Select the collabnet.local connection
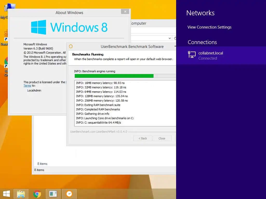The width and height of the screenshot is (266, 199). coord(221,55)
